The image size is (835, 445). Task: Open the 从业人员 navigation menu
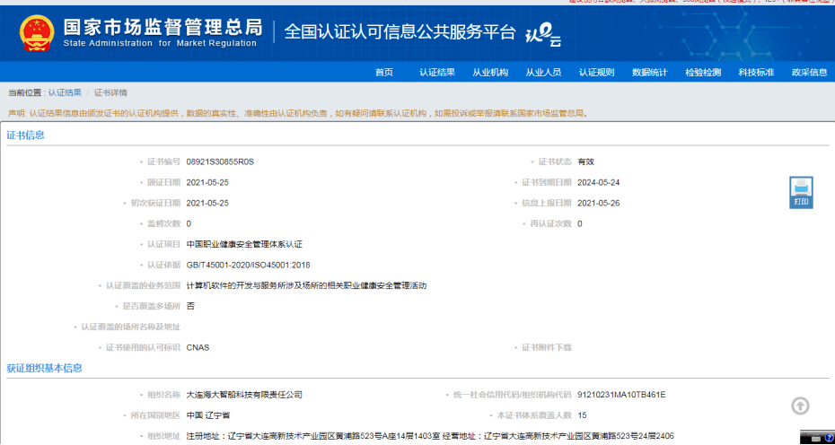(x=544, y=73)
